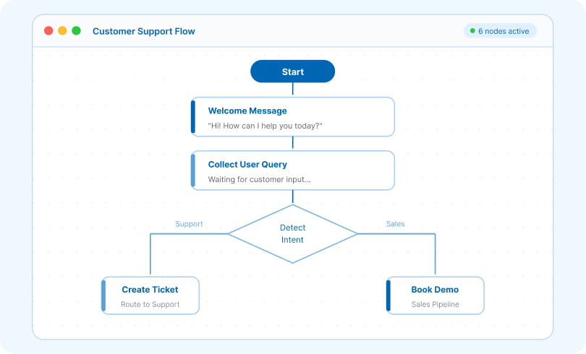586x354 pixels.
Task: Click the red close window dot
Action: click(x=48, y=30)
